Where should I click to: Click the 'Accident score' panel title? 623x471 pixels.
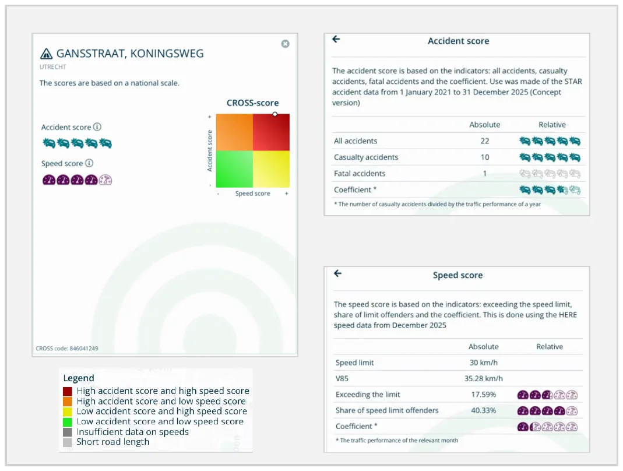459,41
